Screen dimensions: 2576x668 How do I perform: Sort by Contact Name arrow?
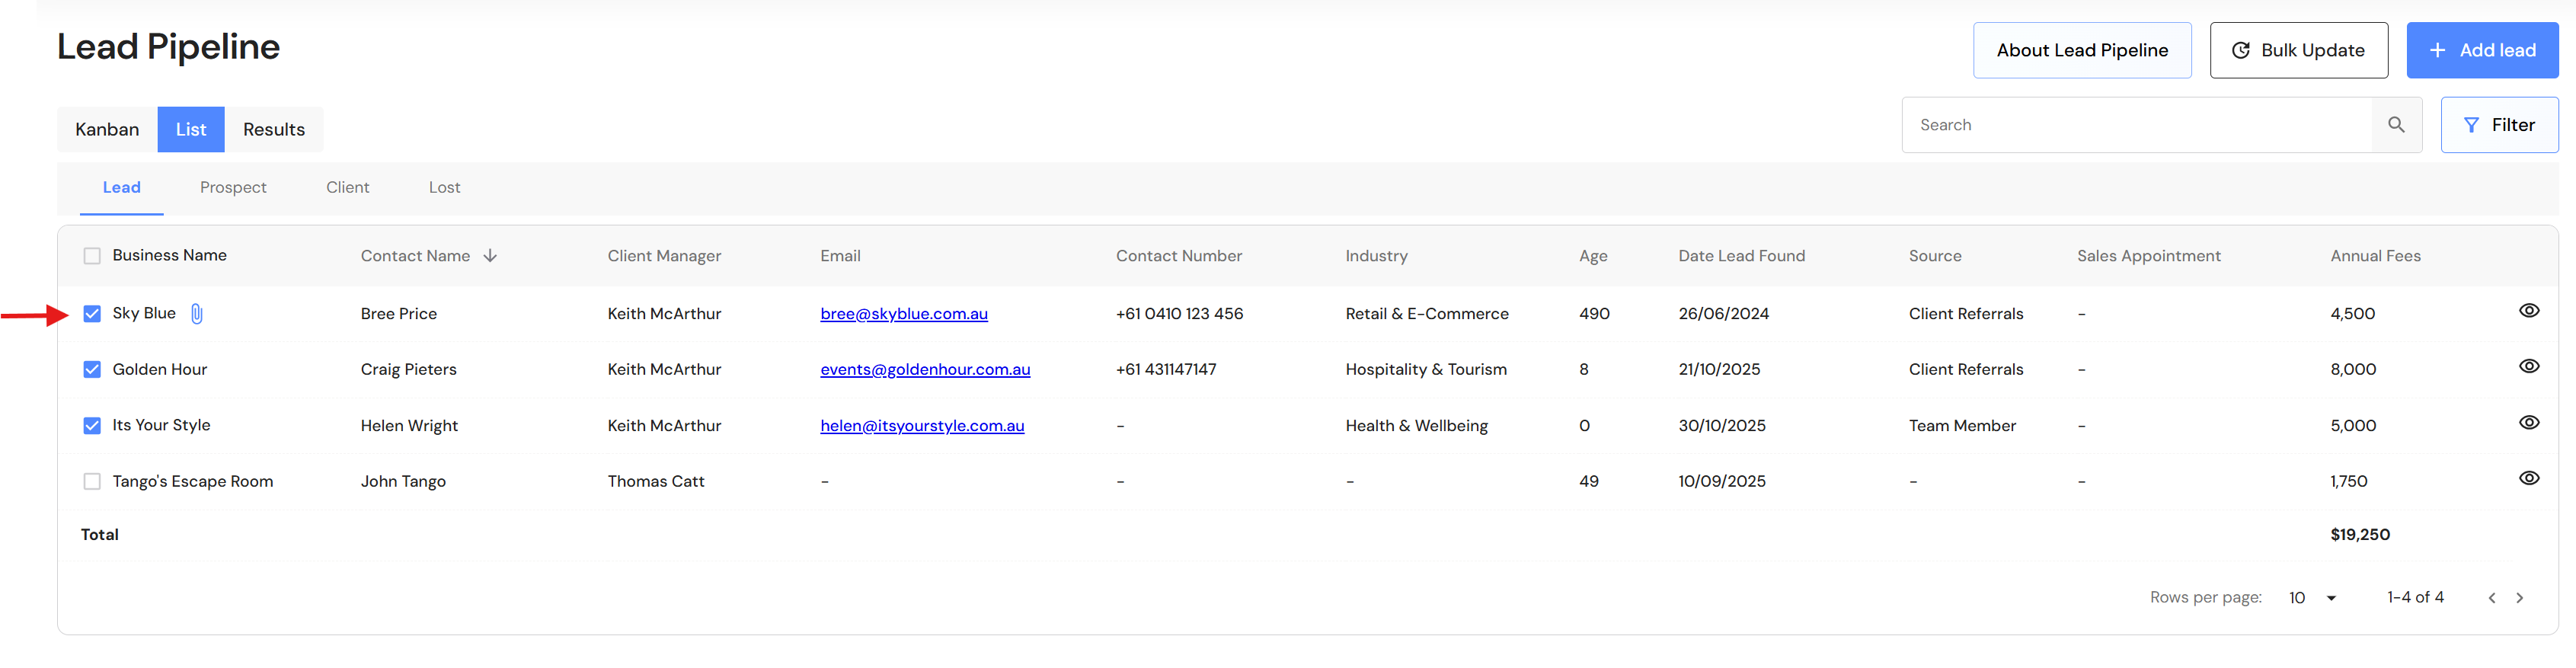[x=490, y=256]
